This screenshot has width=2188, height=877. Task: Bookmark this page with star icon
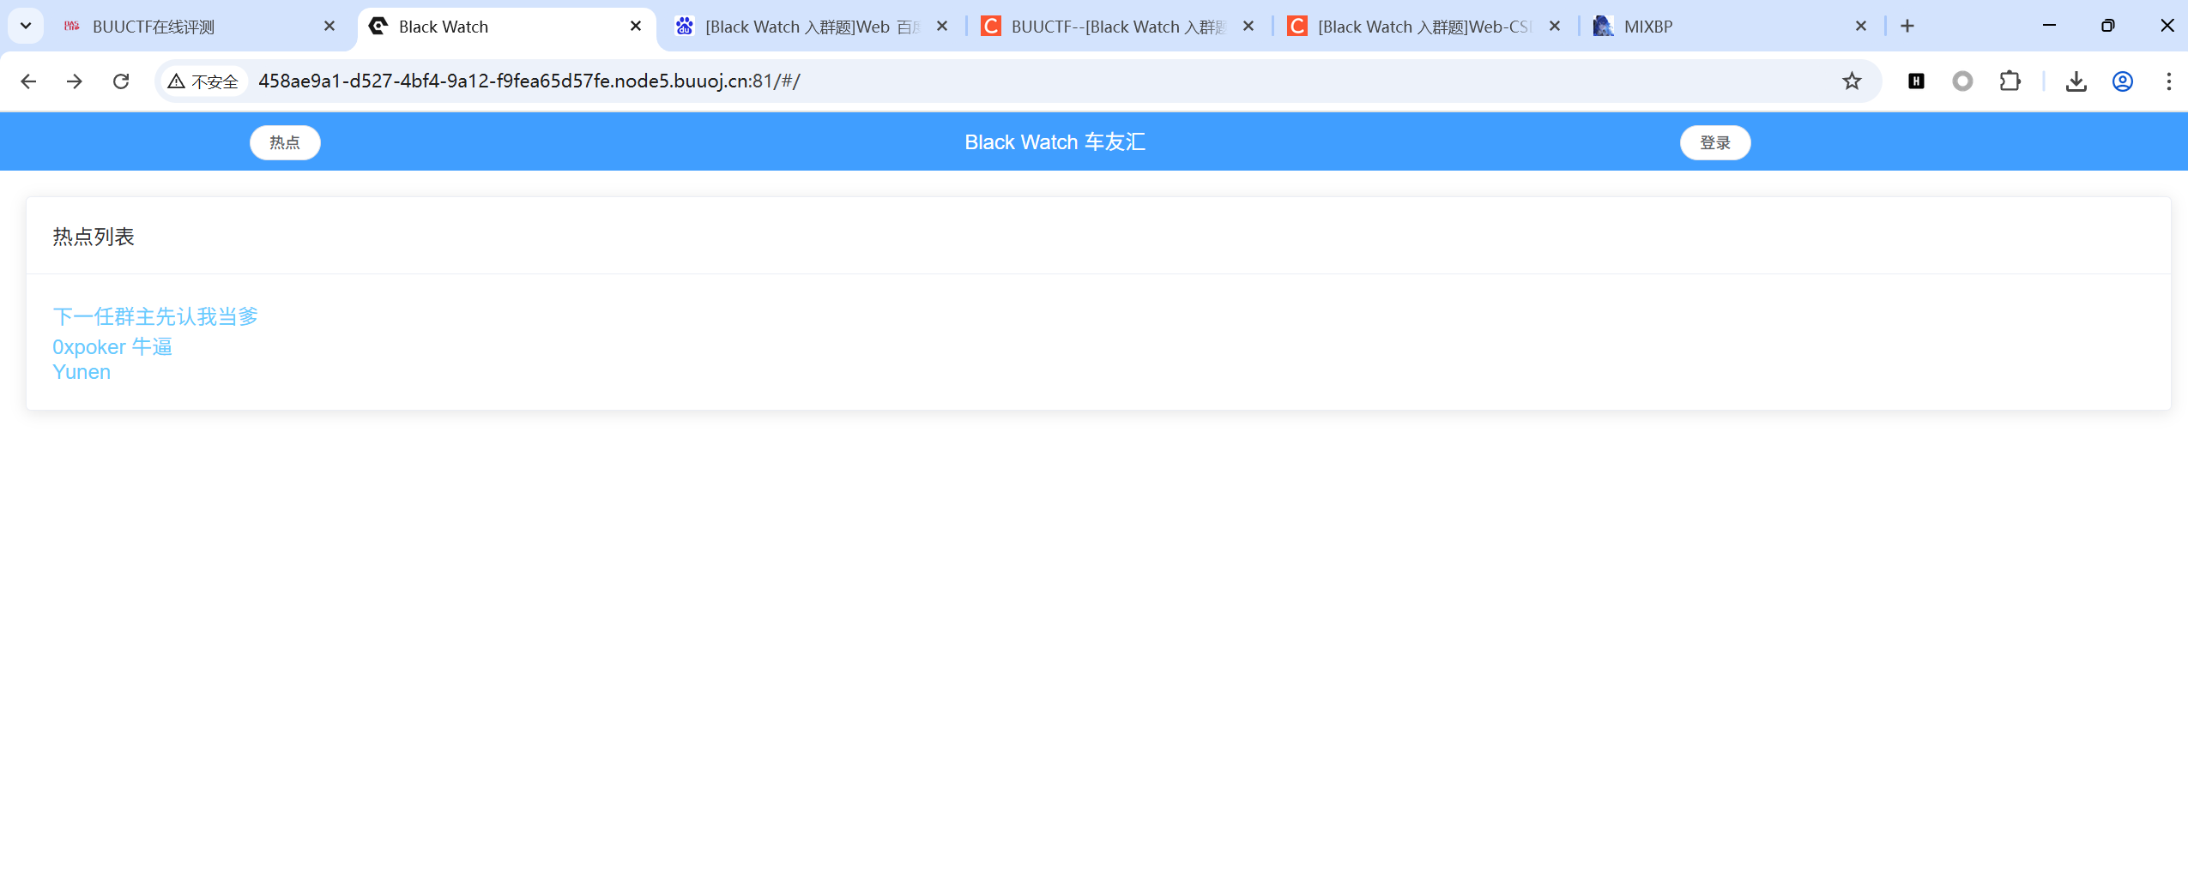[x=1852, y=81]
